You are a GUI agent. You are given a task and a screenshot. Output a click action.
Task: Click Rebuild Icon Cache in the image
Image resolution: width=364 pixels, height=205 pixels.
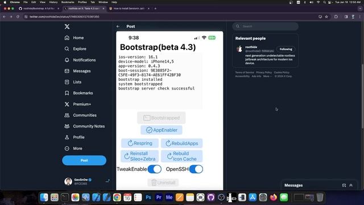(x=182, y=156)
